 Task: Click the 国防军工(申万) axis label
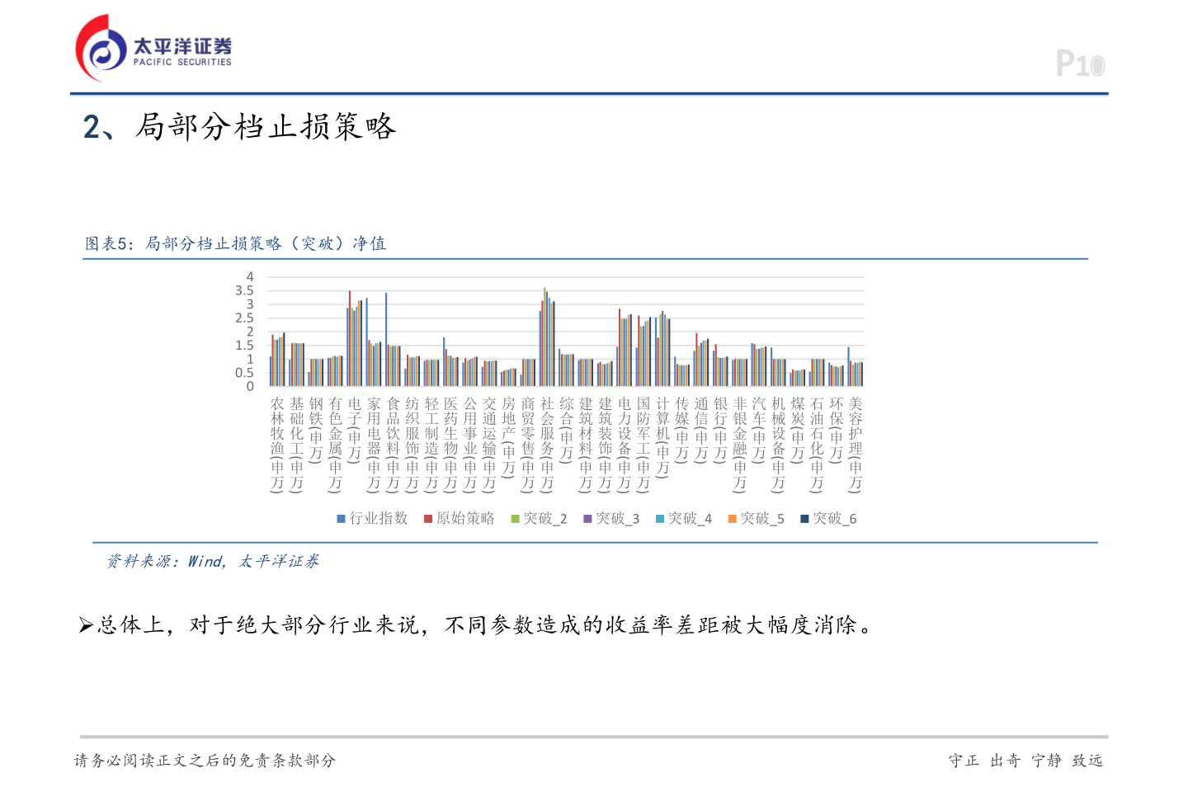(x=643, y=445)
